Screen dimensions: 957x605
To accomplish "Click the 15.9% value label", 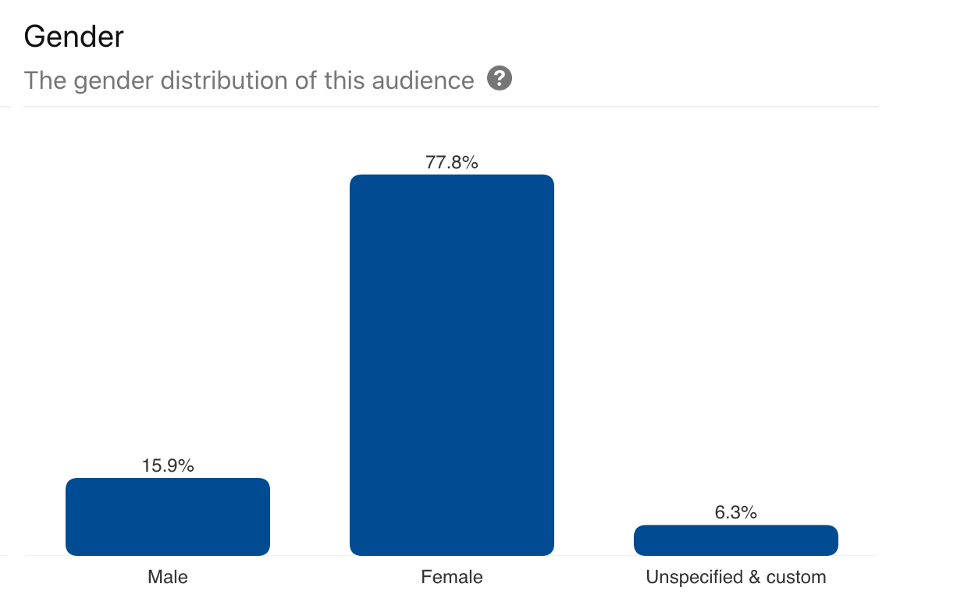I will pyautogui.click(x=168, y=466).
